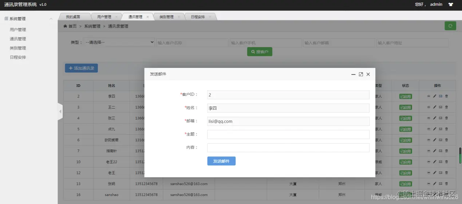Close the 用户管理 tab with its x
Screen dimensions: 462x204
pyautogui.click(x=116, y=17)
